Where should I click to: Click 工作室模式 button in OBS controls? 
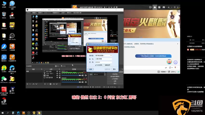pyautogui.click(x=115, y=79)
